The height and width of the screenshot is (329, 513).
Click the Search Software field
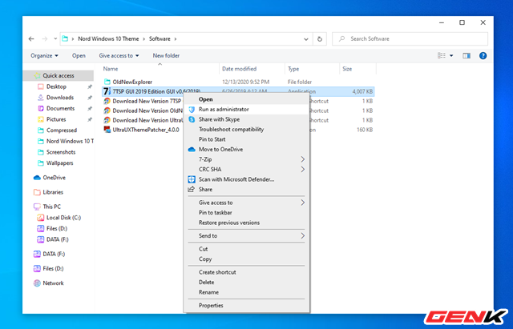[x=410, y=39]
